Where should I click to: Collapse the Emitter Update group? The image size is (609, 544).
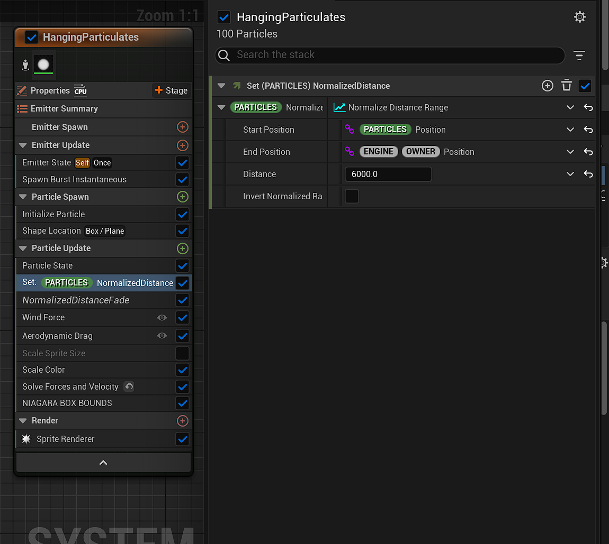tap(23, 145)
